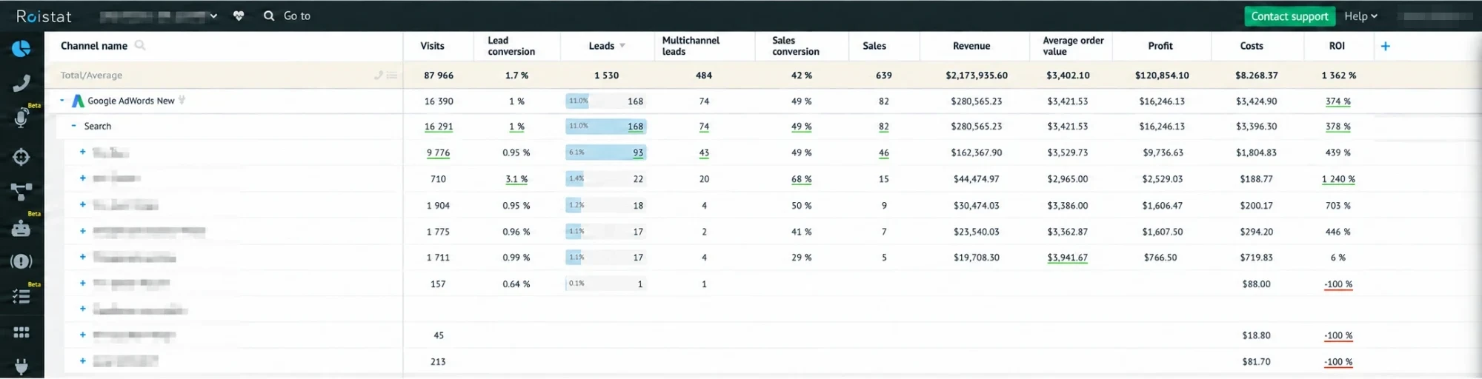Expand the row with 1 711 visits
The height and width of the screenshot is (379, 1482).
83,257
